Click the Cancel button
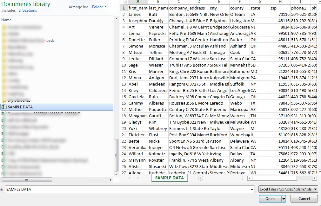 304,199
